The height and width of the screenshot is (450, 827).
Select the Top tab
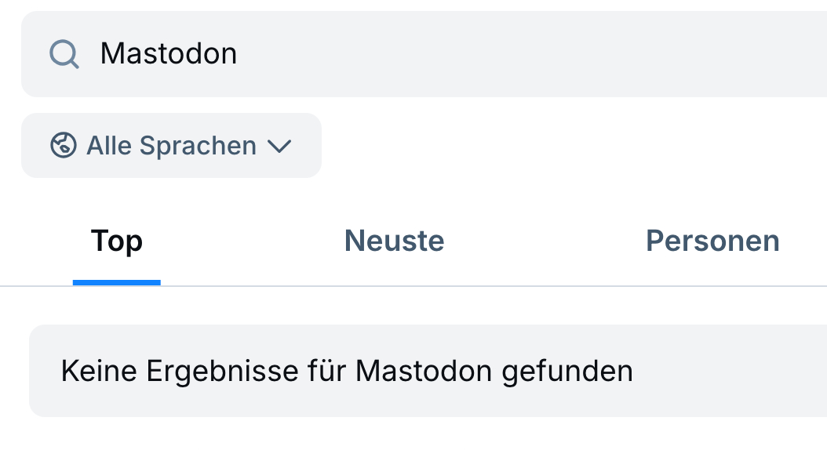116,241
